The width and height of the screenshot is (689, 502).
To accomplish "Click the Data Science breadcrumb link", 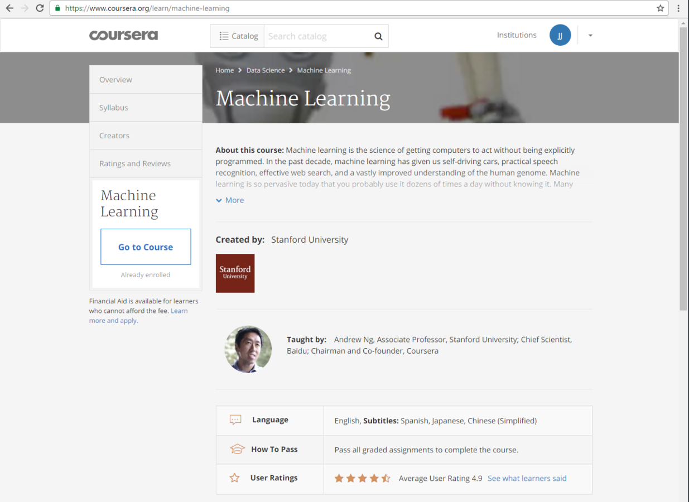I will 266,70.
